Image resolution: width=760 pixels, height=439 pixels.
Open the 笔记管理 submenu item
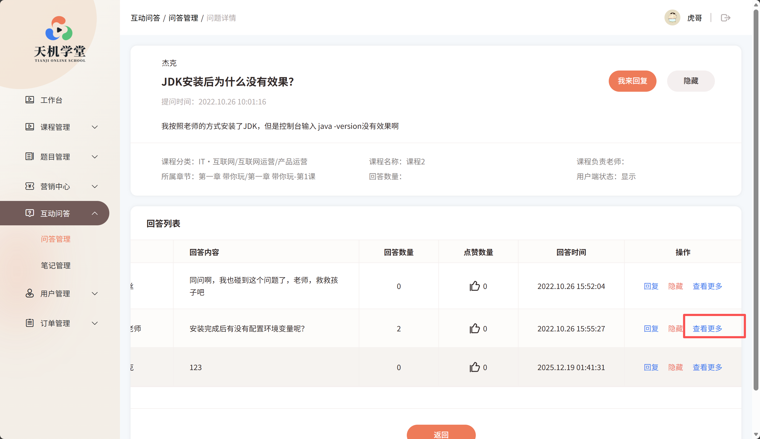point(56,265)
